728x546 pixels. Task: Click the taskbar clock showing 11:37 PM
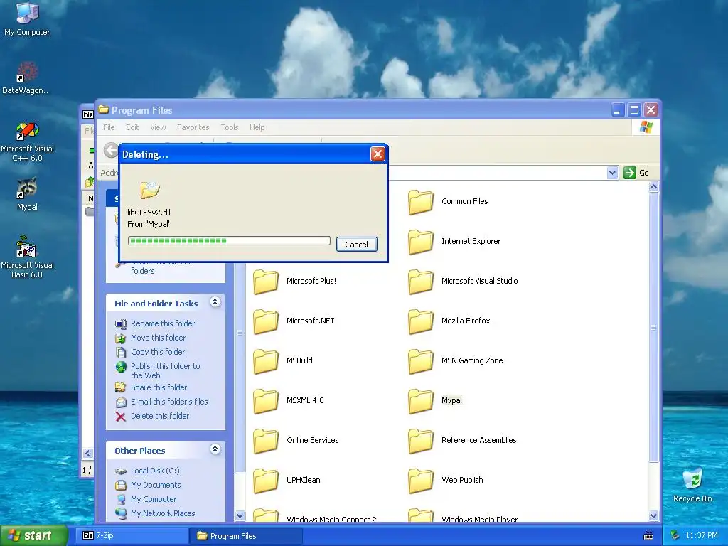point(702,536)
